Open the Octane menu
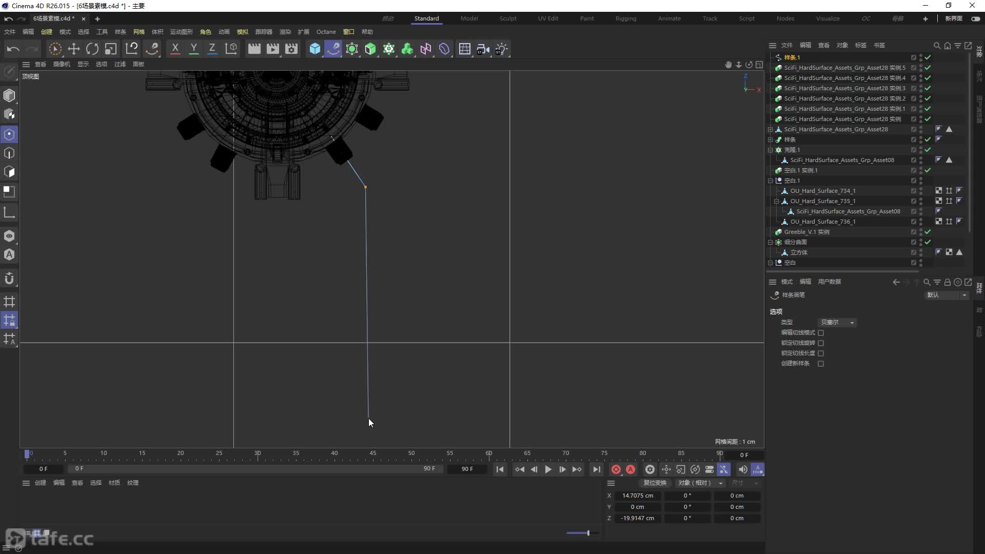985x554 pixels. (x=326, y=32)
